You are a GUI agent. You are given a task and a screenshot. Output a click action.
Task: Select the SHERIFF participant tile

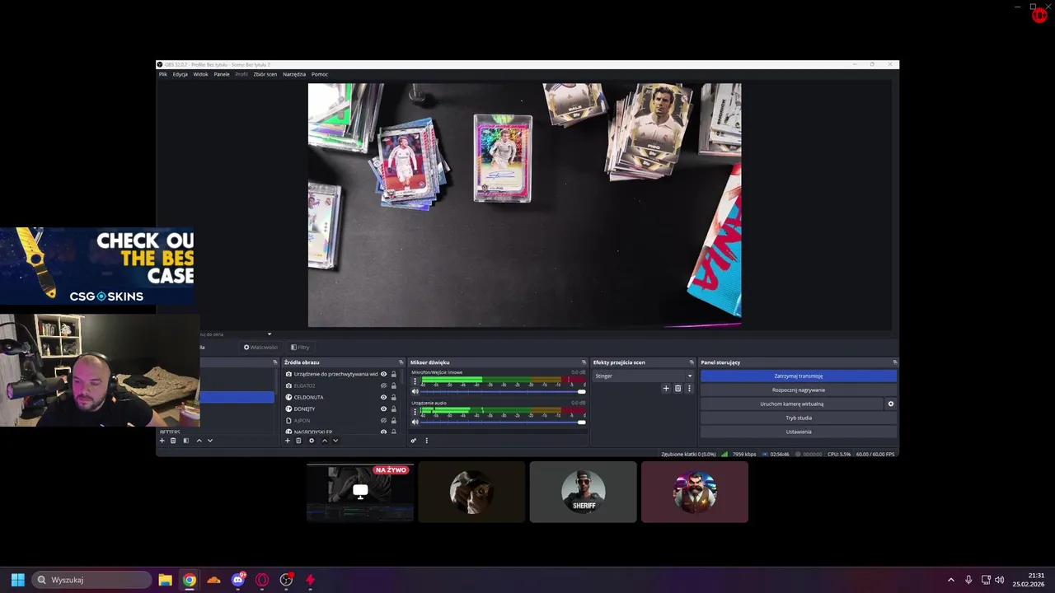click(584, 492)
